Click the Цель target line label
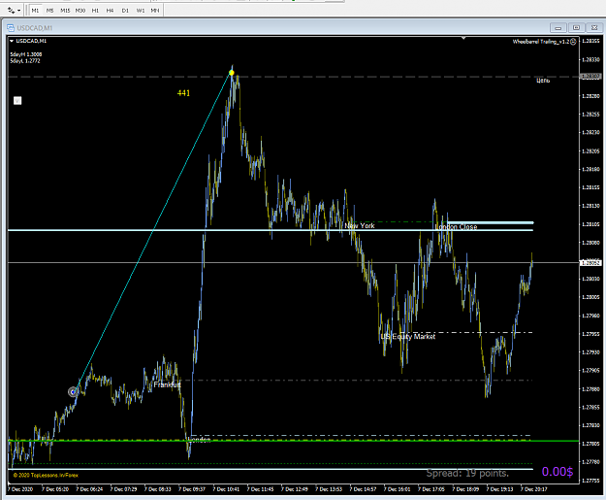 543,81
